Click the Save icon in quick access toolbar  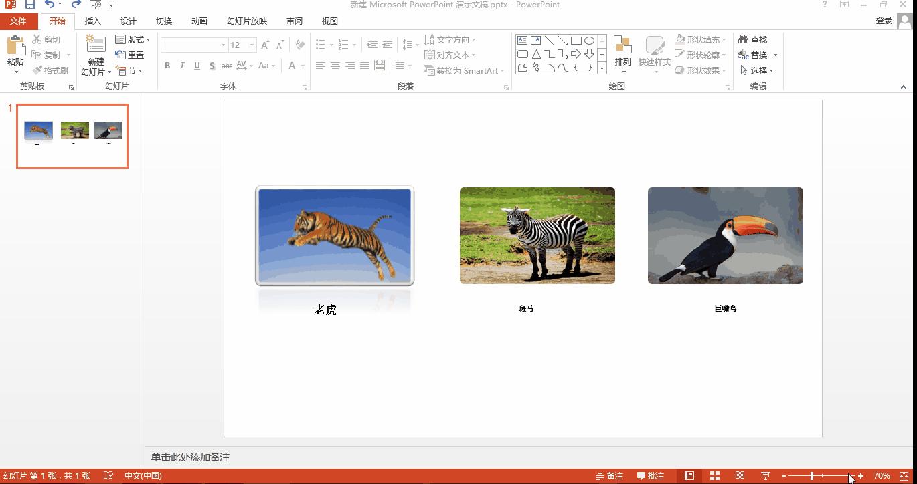coord(30,5)
